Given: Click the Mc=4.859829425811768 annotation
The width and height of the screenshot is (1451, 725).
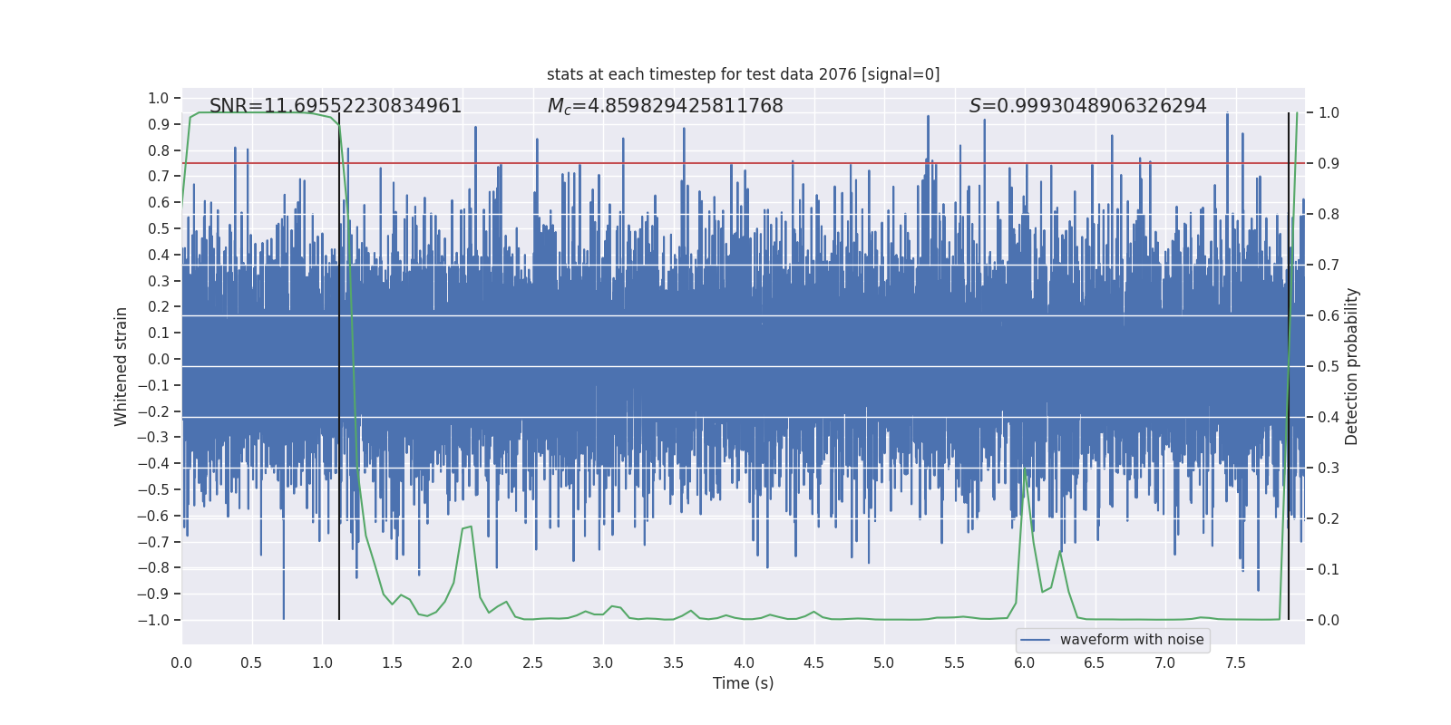Looking at the screenshot, I should point(666,106).
